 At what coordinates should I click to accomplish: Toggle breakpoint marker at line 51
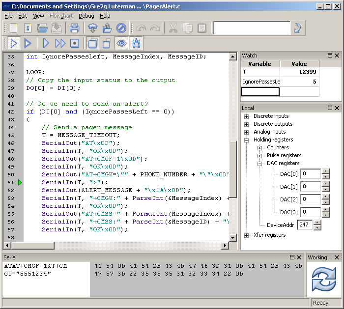[20, 182]
